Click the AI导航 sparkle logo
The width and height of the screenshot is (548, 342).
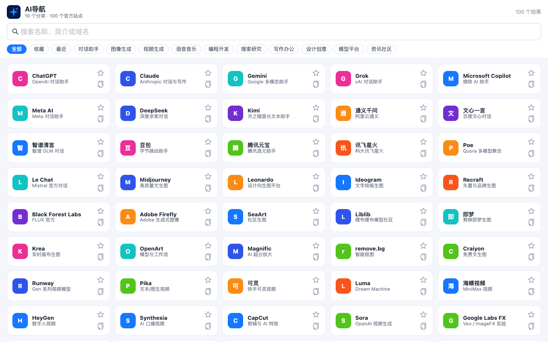(x=14, y=12)
